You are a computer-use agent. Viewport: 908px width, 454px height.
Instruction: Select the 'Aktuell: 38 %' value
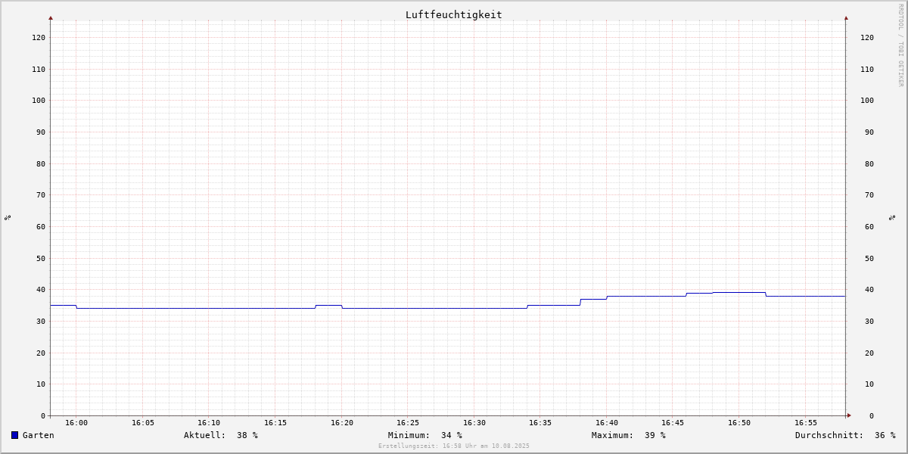[x=221, y=435]
